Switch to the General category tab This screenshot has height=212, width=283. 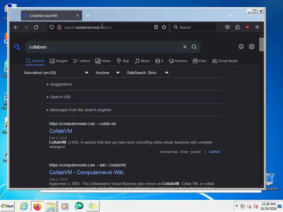(x=35, y=61)
